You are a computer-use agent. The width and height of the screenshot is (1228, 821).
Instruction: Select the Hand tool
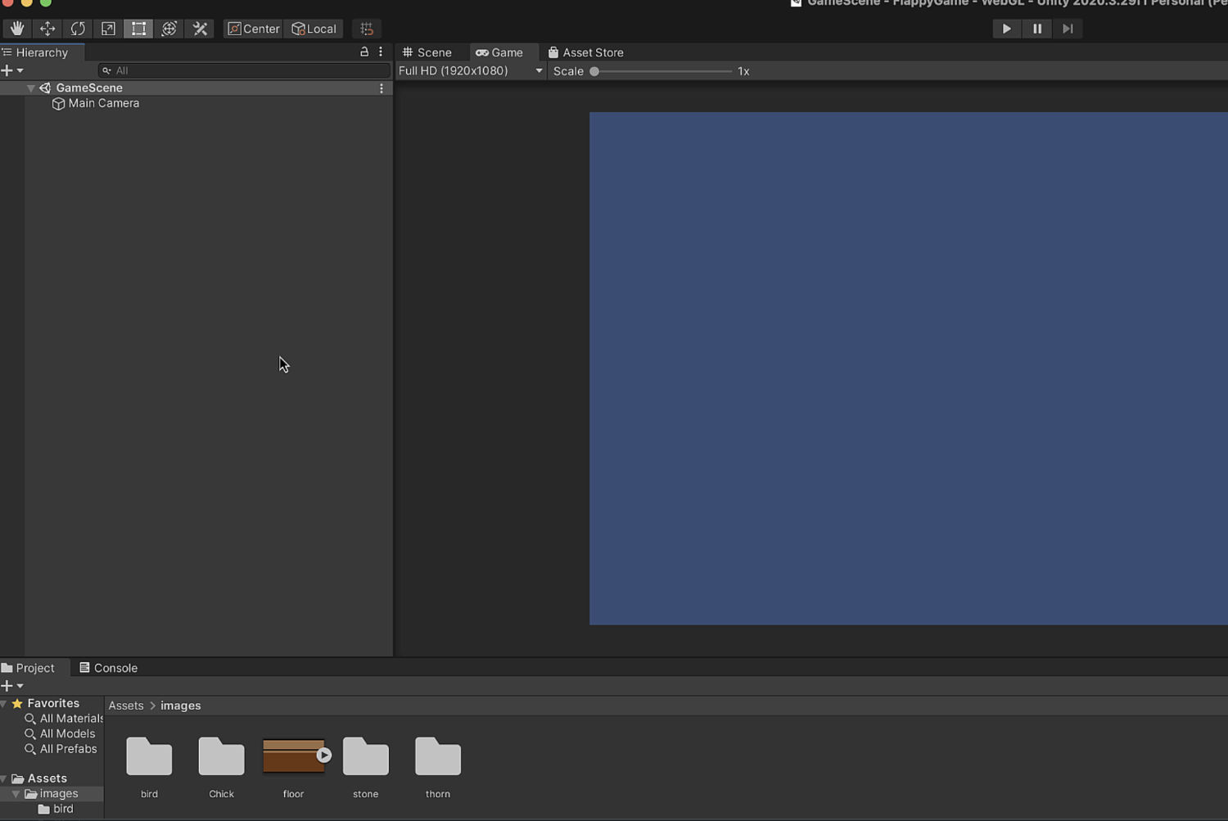17,29
